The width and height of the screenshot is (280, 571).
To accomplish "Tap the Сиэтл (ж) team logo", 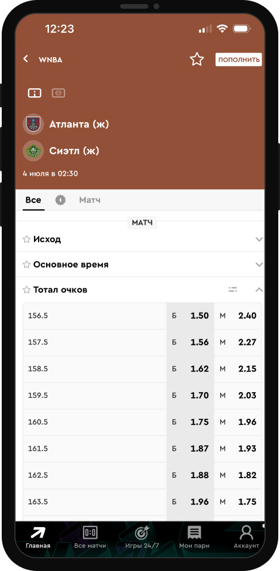I will (x=33, y=151).
